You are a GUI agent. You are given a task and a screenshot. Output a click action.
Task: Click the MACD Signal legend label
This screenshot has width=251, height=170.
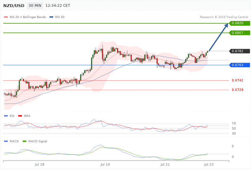tap(38, 141)
